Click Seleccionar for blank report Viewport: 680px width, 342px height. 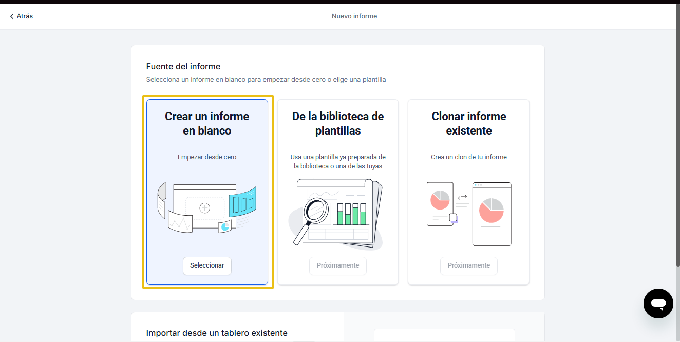point(207,265)
